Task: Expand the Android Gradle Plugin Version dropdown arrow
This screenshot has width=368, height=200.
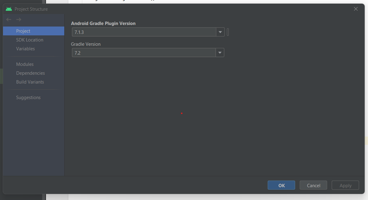Action: [x=220, y=32]
